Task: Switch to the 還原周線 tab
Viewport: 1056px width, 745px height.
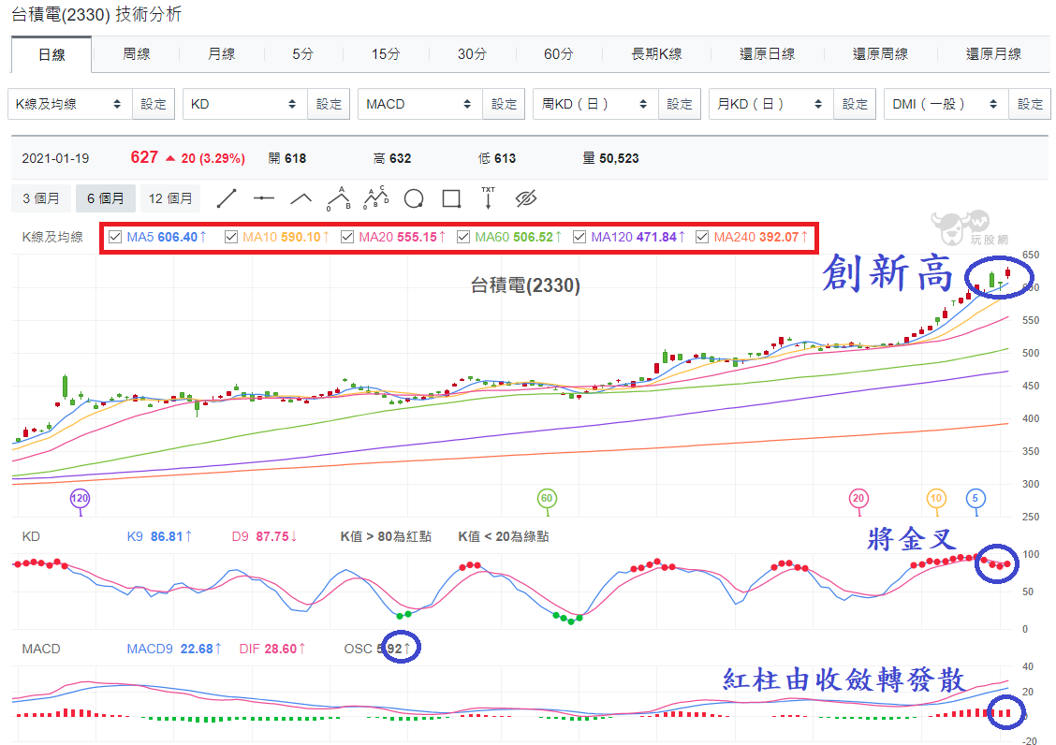Action: pyautogui.click(x=880, y=54)
